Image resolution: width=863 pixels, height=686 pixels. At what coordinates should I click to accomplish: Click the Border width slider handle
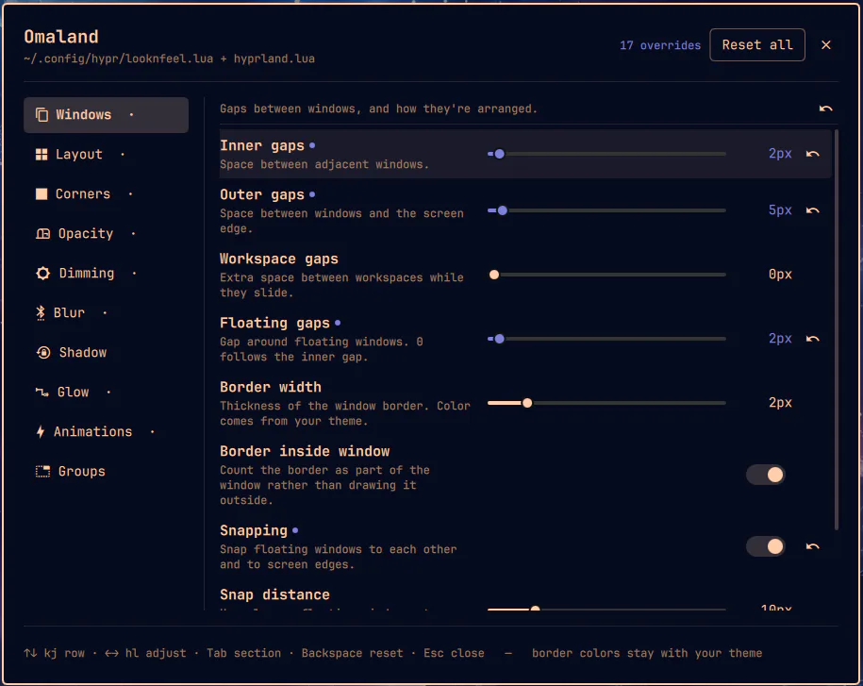pyautogui.click(x=527, y=403)
